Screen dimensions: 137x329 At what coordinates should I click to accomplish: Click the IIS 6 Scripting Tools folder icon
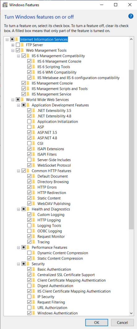click(x=33, y=67)
